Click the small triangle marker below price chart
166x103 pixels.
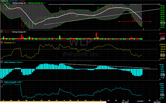(x=143, y=29)
